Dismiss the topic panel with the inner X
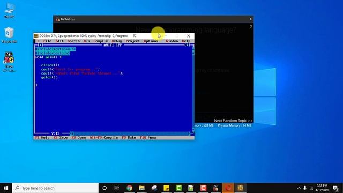Image resolution: width=343 pixels, height=193 pixels. pos(251,26)
